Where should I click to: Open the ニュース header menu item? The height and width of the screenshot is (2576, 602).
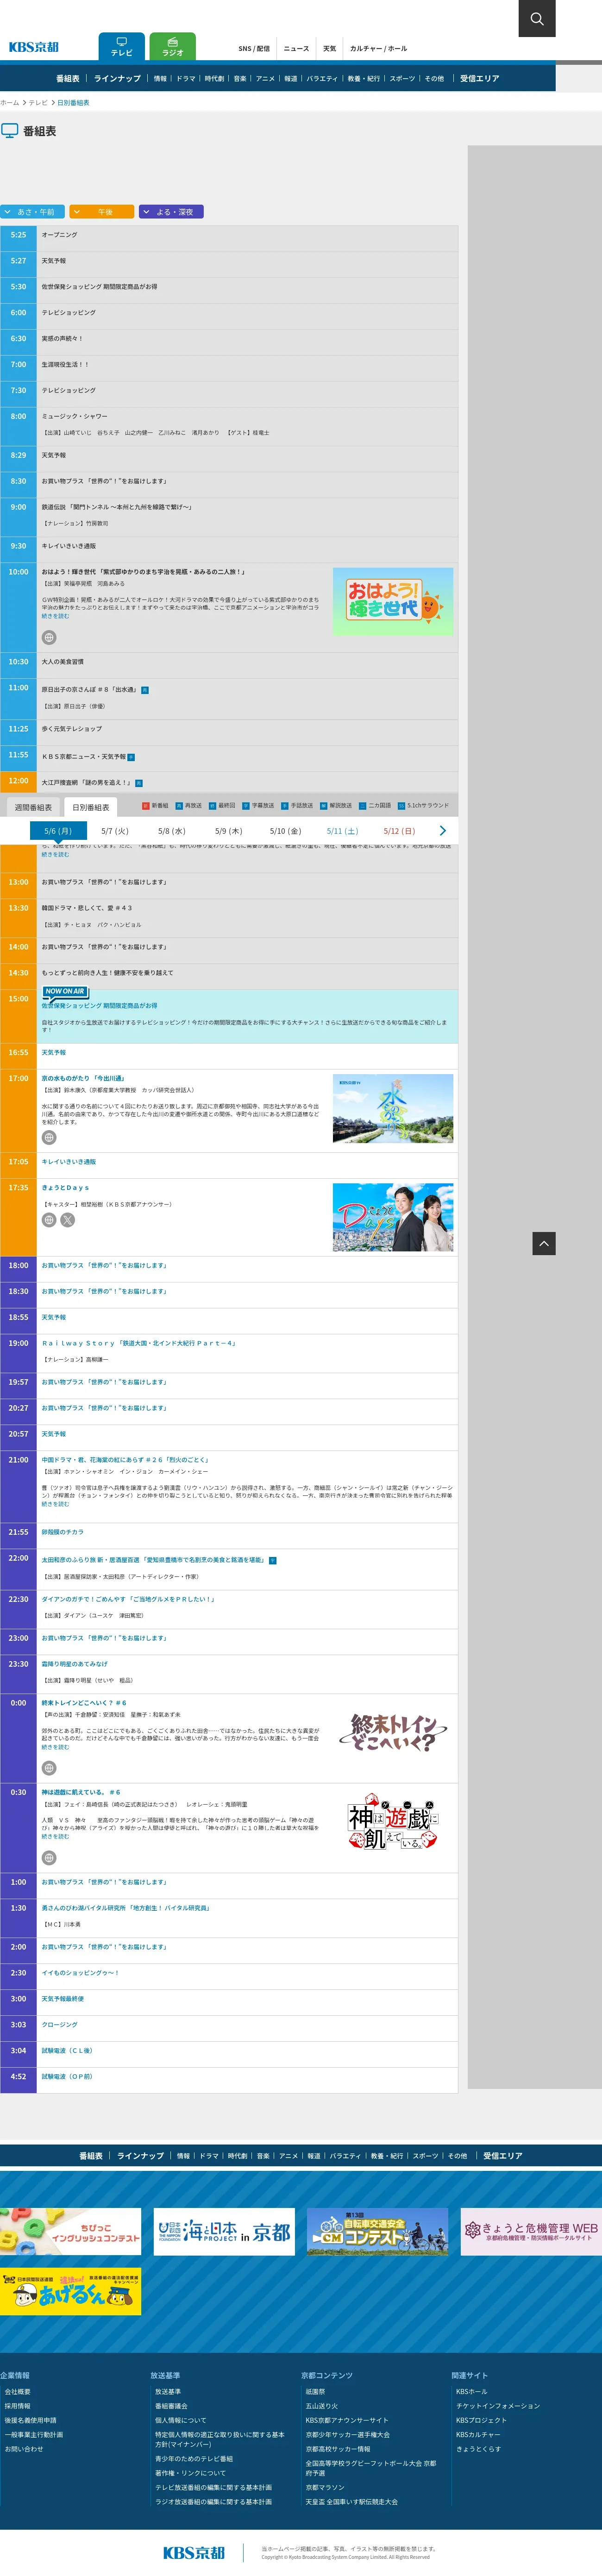click(296, 48)
